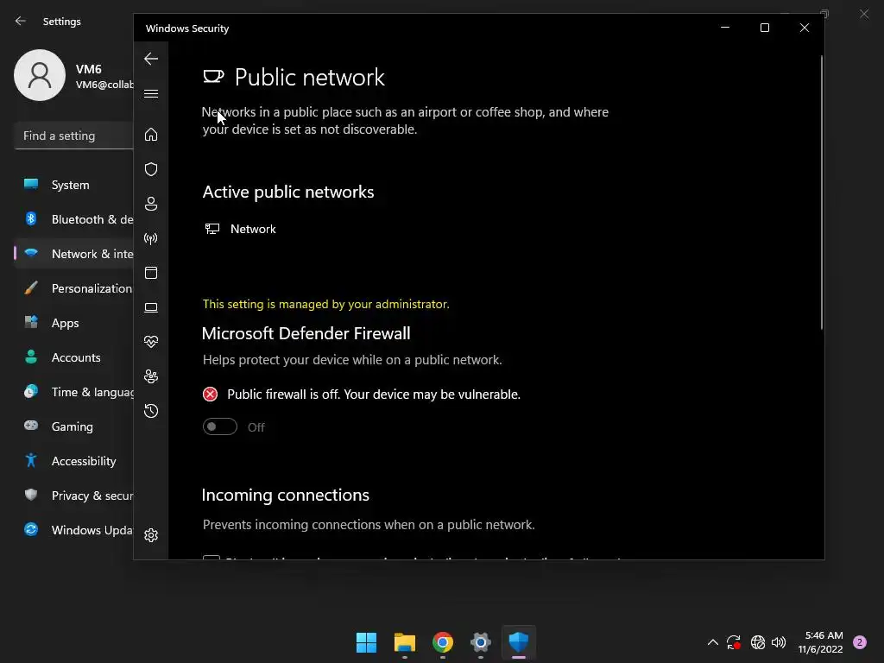Select Time & language in Settings
Viewport: 884px width, 663px height.
click(x=73, y=392)
